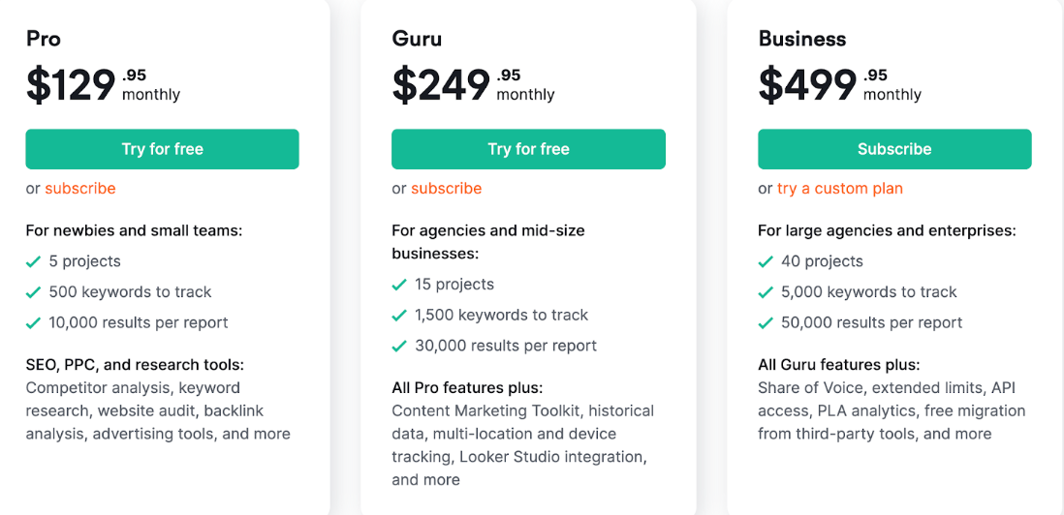Click the checkmark beside 1,500 keywords to track
This screenshot has height=515, width=1064.
tap(399, 316)
